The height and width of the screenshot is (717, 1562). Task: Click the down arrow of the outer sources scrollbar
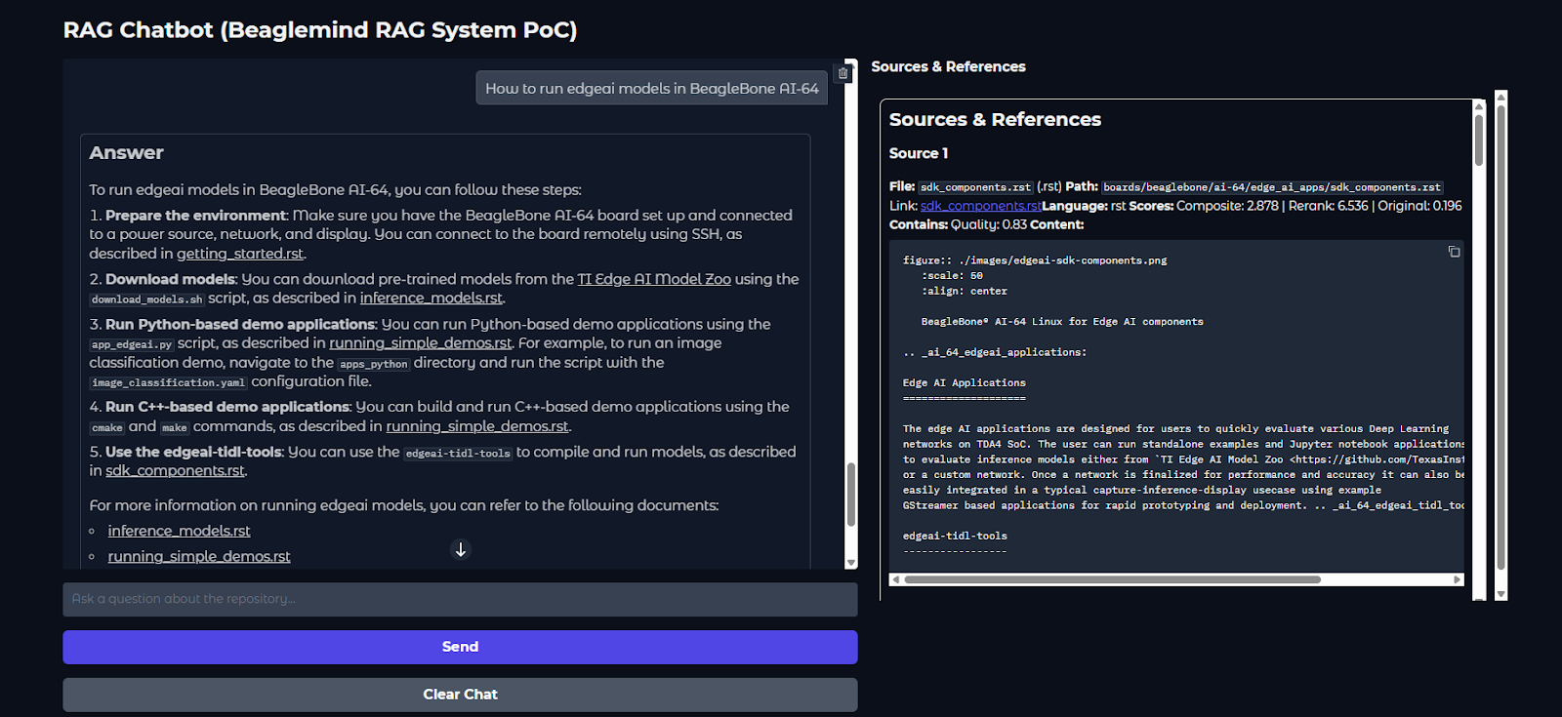coord(1501,594)
